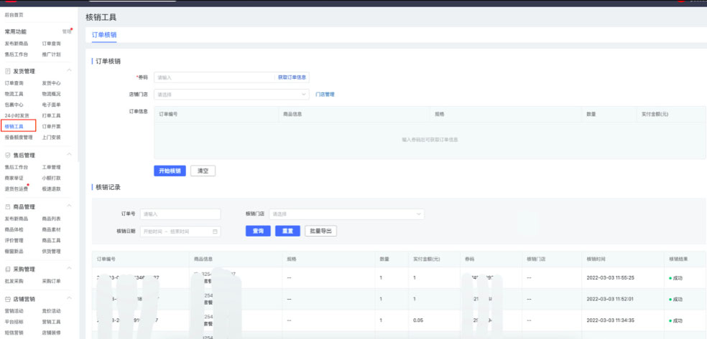The width and height of the screenshot is (707, 339).
Task: Collapse the 发货管理 section using its chevron
Action: (69, 71)
